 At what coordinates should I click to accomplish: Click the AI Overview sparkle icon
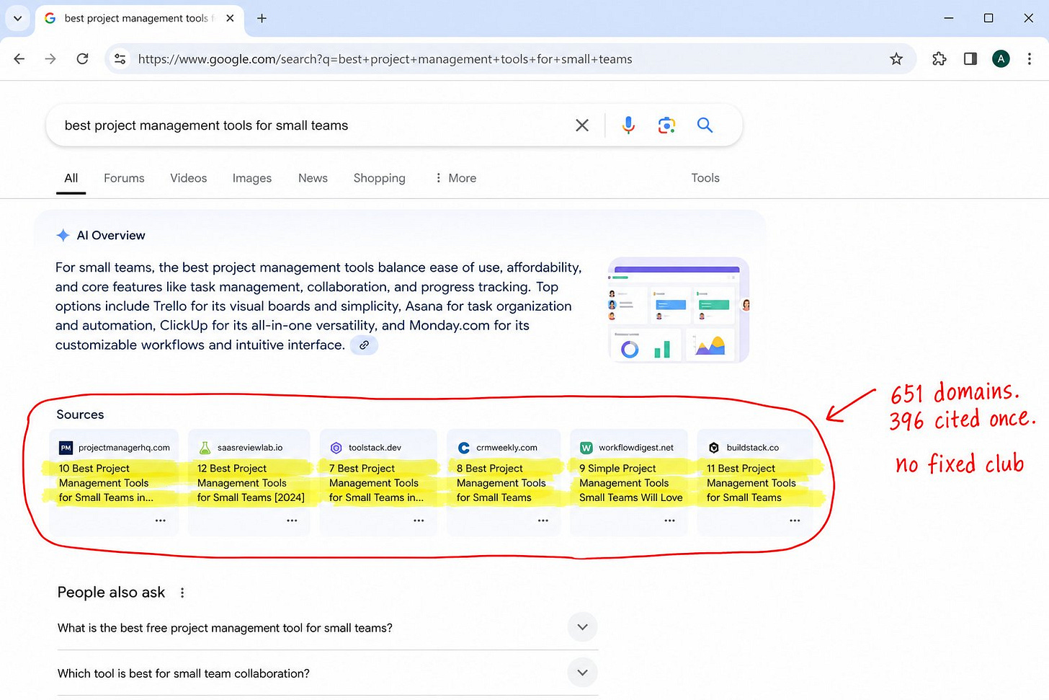tap(63, 235)
